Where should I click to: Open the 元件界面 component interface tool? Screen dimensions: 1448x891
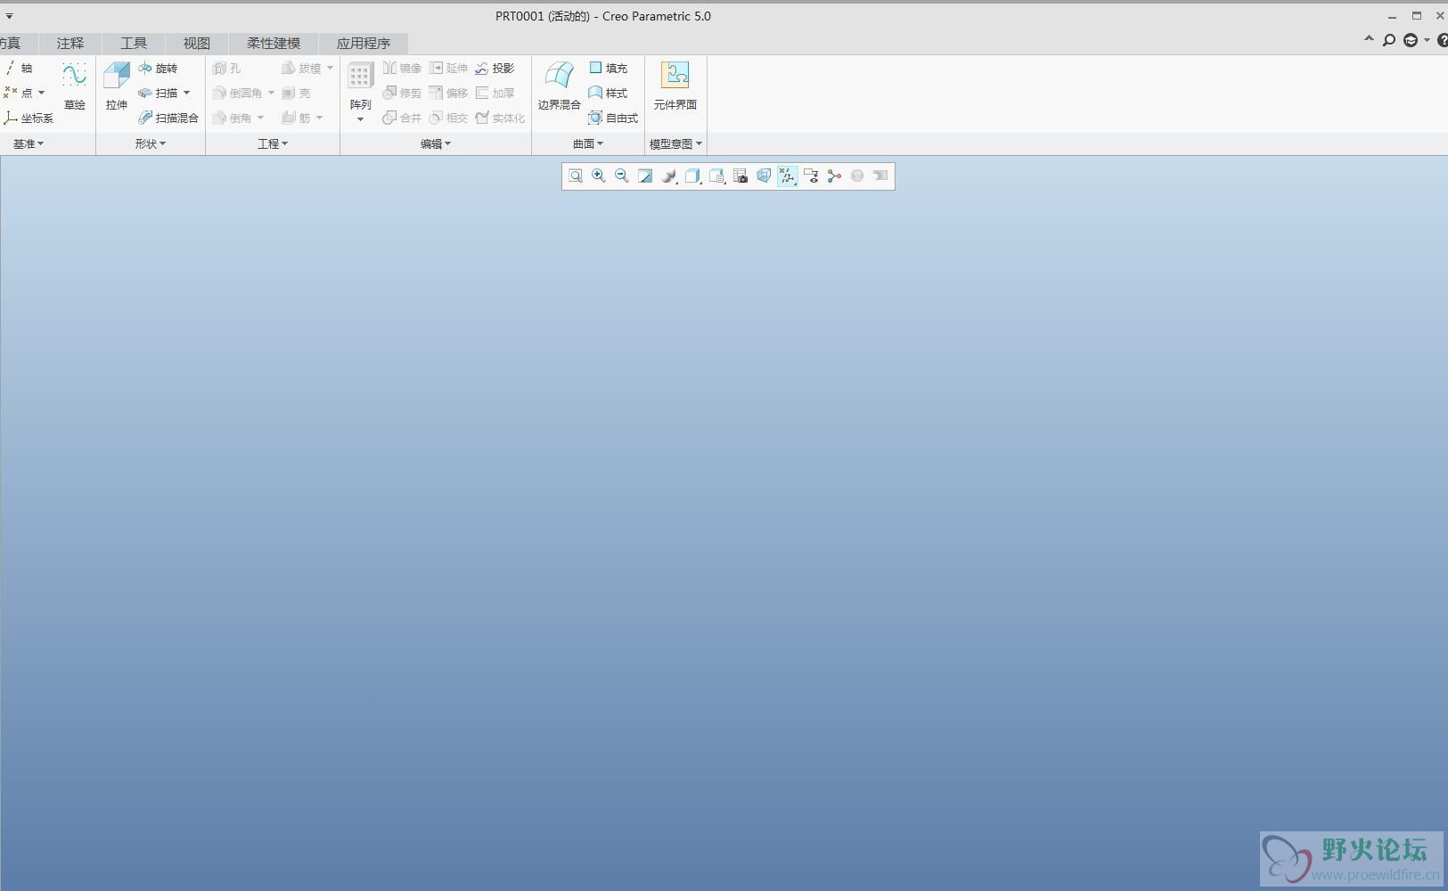point(675,86)
